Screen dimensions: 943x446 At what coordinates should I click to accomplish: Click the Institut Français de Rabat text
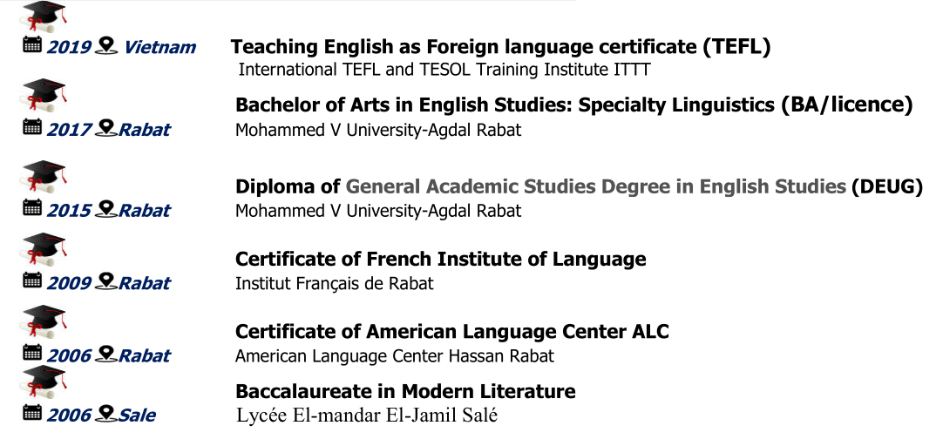coord(334,283)
